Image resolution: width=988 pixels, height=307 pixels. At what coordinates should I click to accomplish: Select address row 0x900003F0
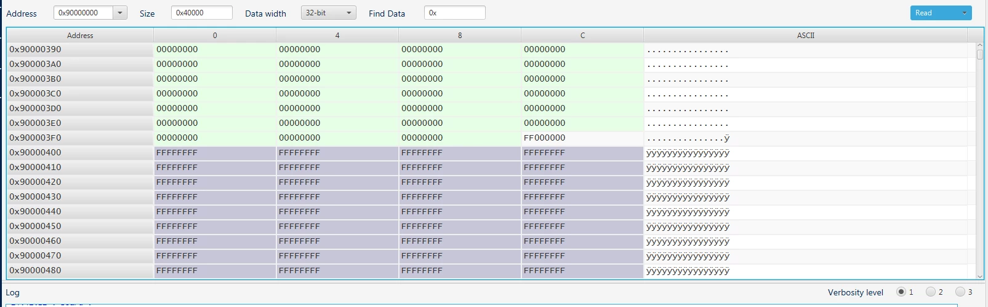tap(80, 138)
